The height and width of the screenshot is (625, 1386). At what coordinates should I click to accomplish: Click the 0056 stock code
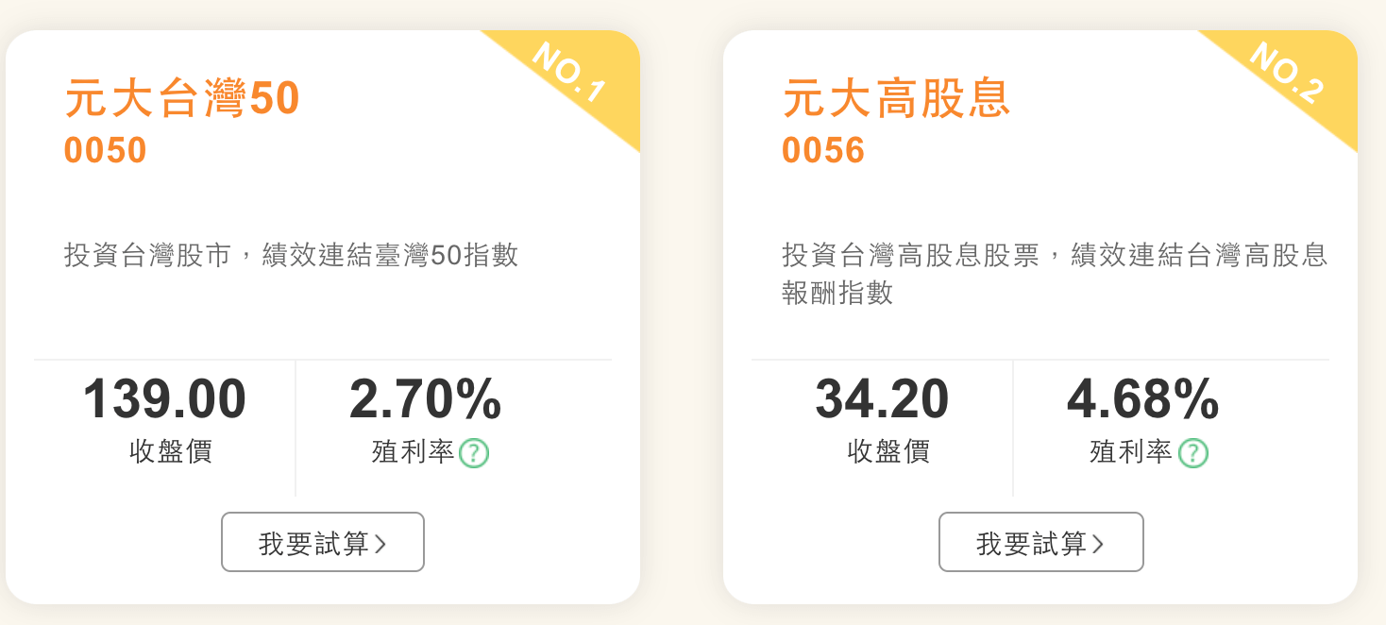point(823,151)
